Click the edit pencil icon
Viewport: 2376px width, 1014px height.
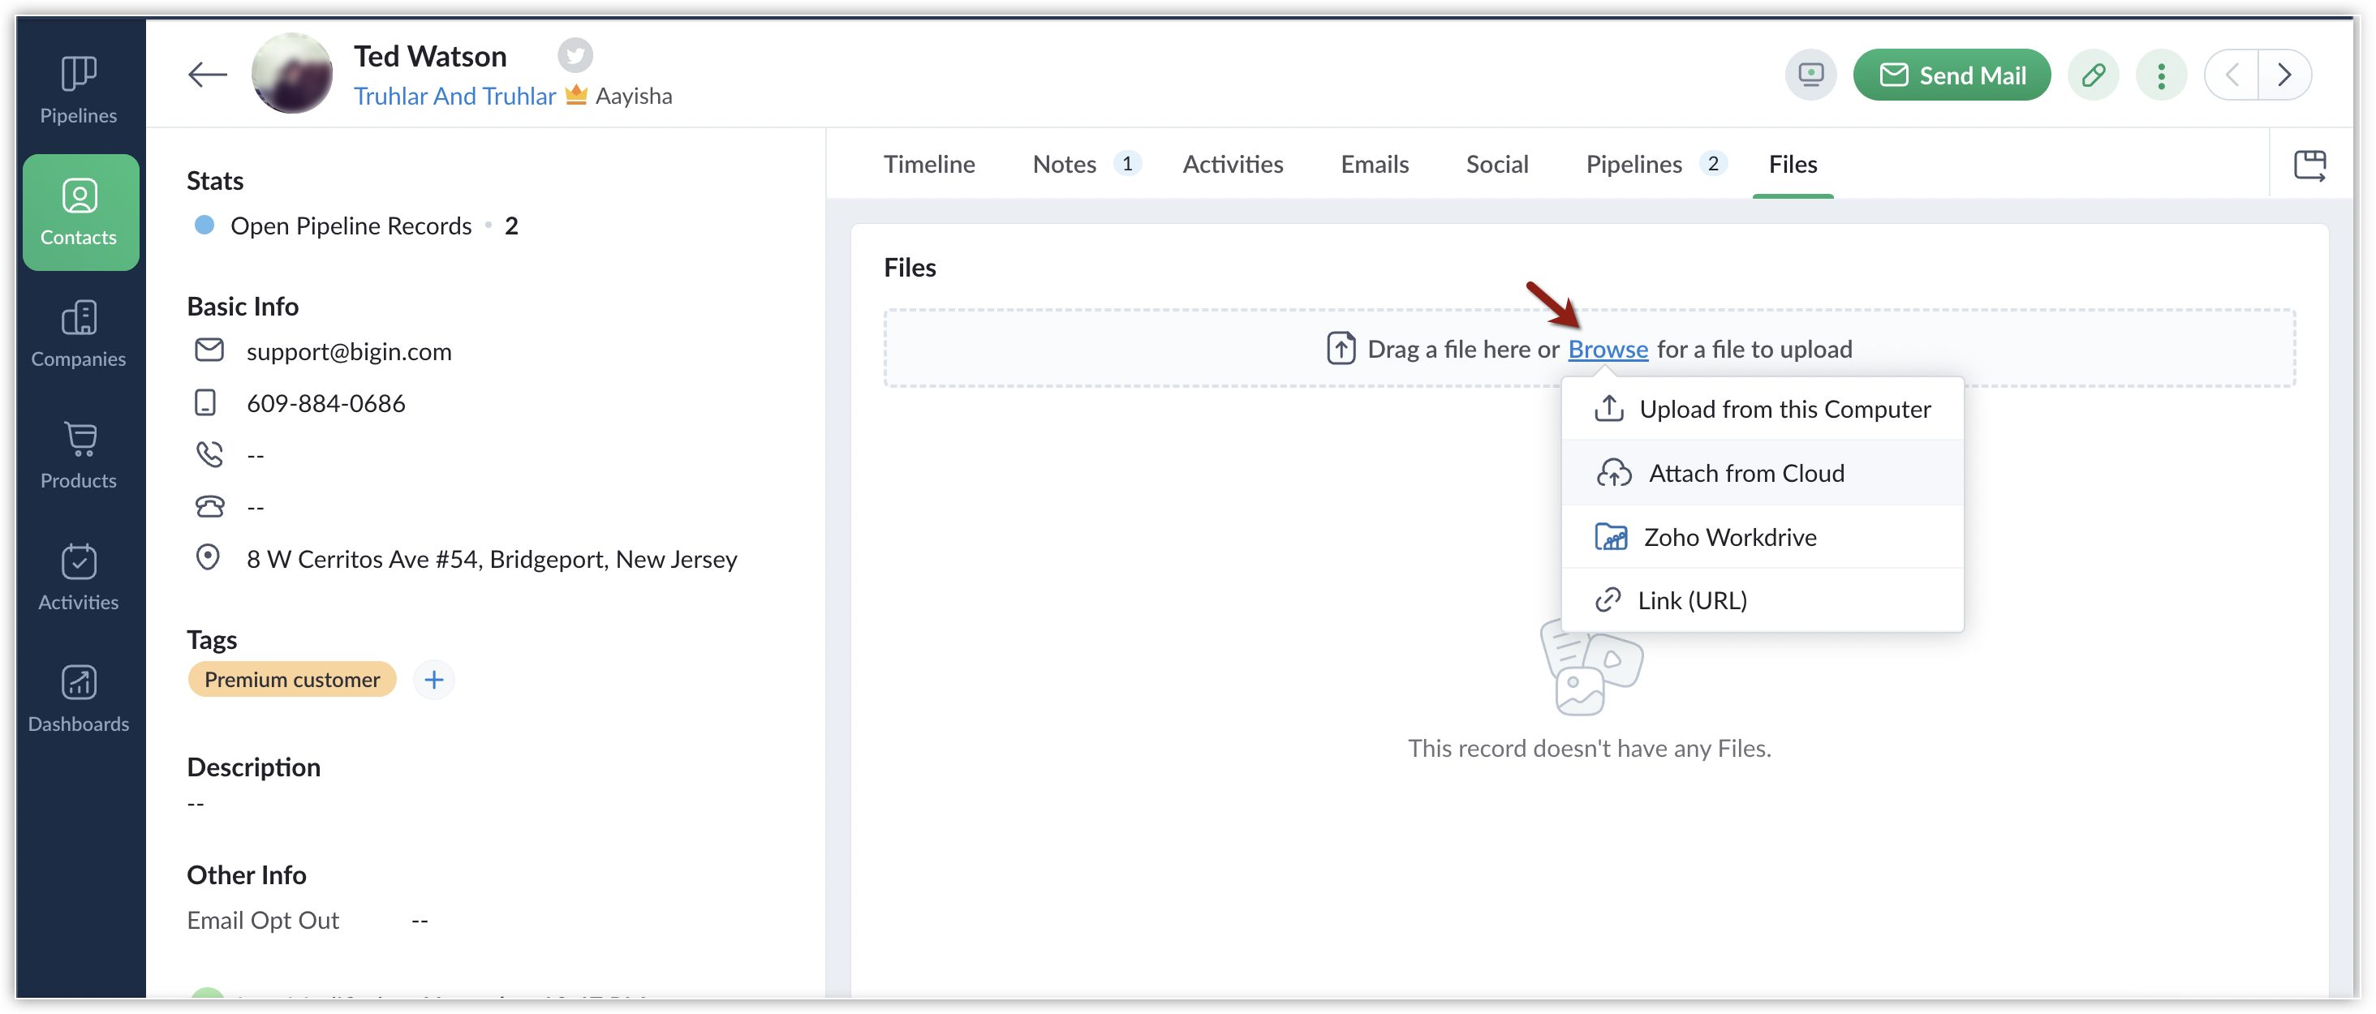2093,75
